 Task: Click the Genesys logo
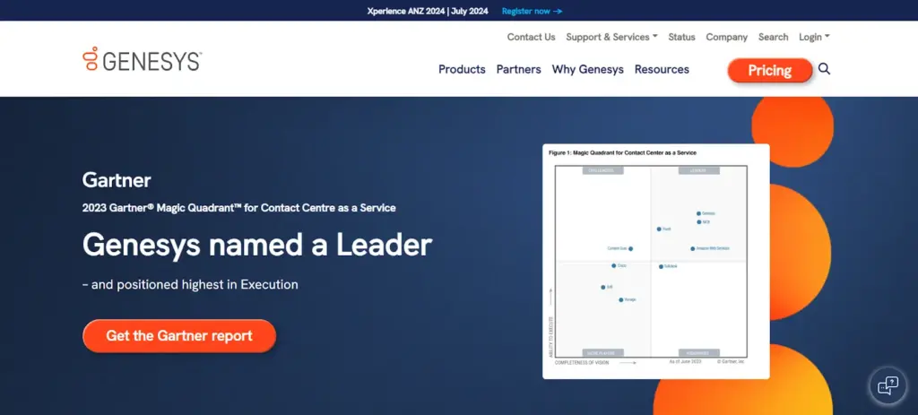[142, 60]
